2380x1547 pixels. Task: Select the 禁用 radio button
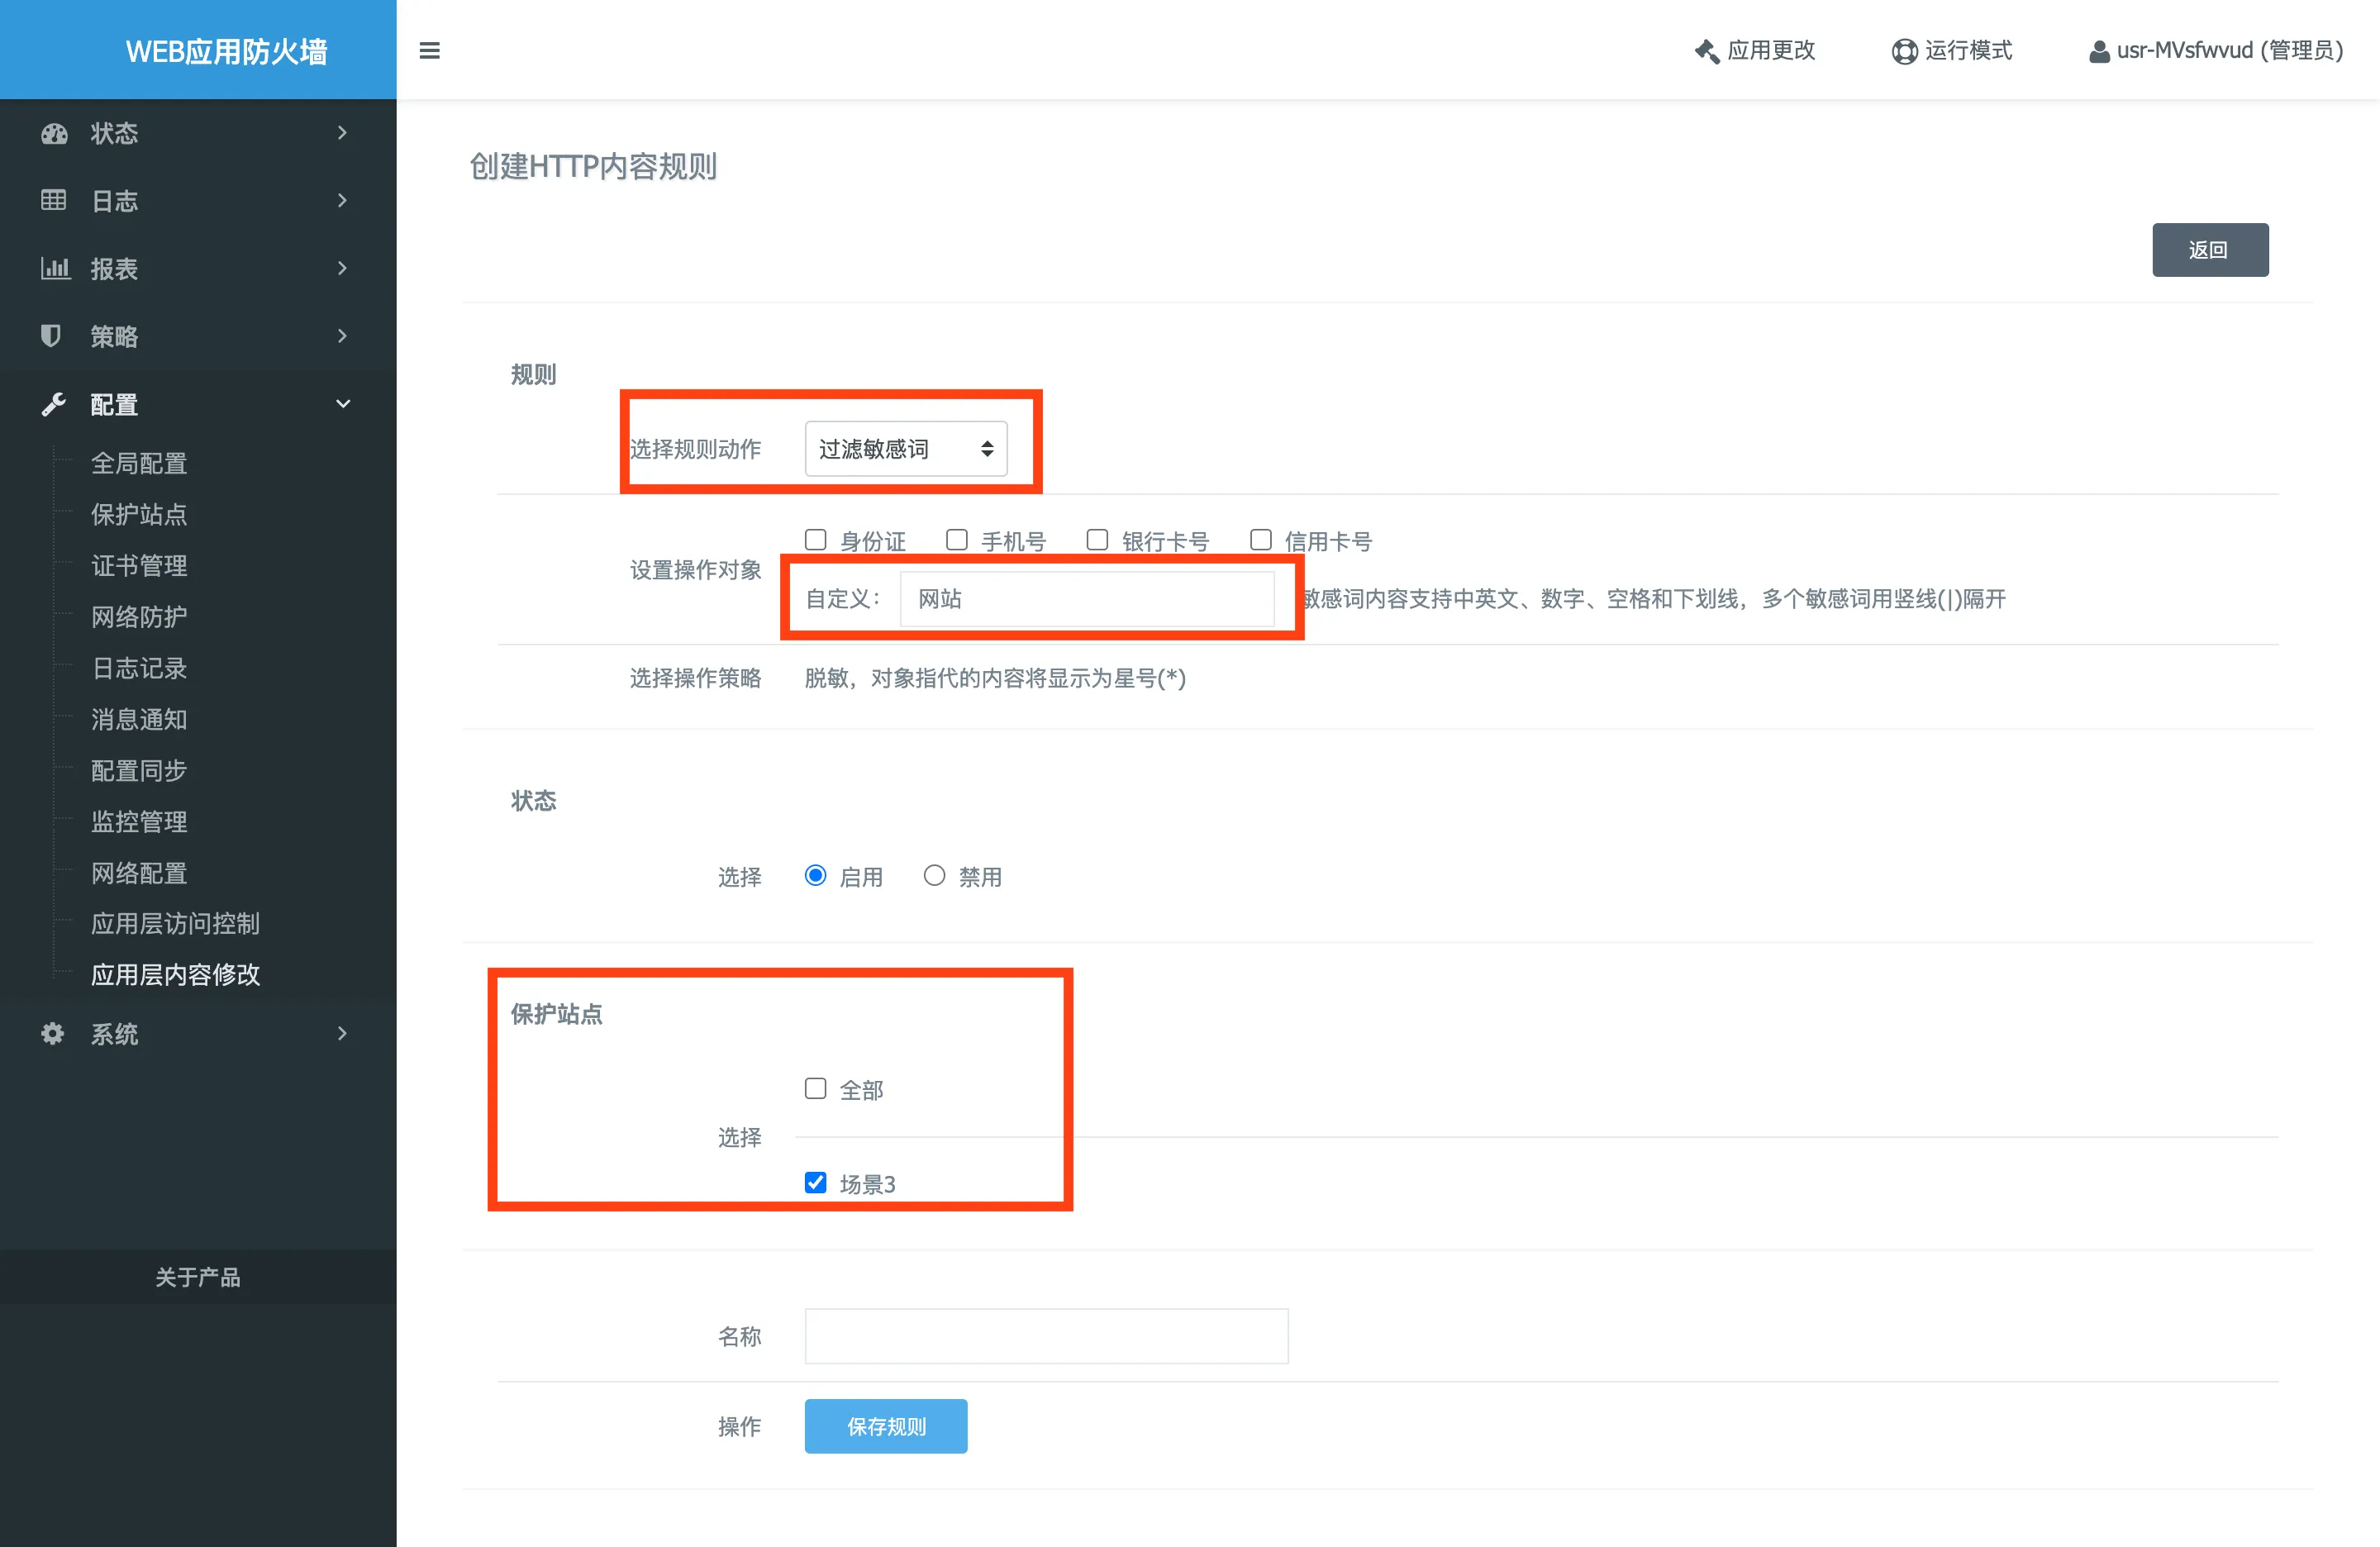[x=934, y=876]
